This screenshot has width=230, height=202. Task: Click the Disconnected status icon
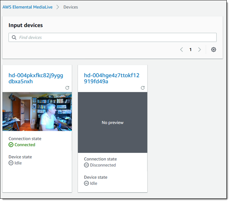pyautogui.click(x=86, y=165)
